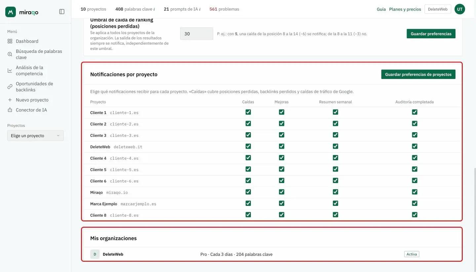
Task: Click the 561 problemas counter
Action: coord(224,9)
